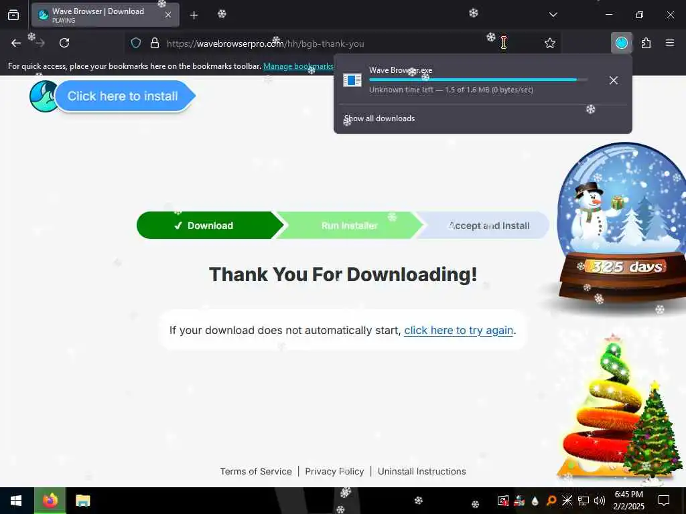The image size is (686, 514).
Task: Go forward with the forward arrow
Action: coord(40,43)
